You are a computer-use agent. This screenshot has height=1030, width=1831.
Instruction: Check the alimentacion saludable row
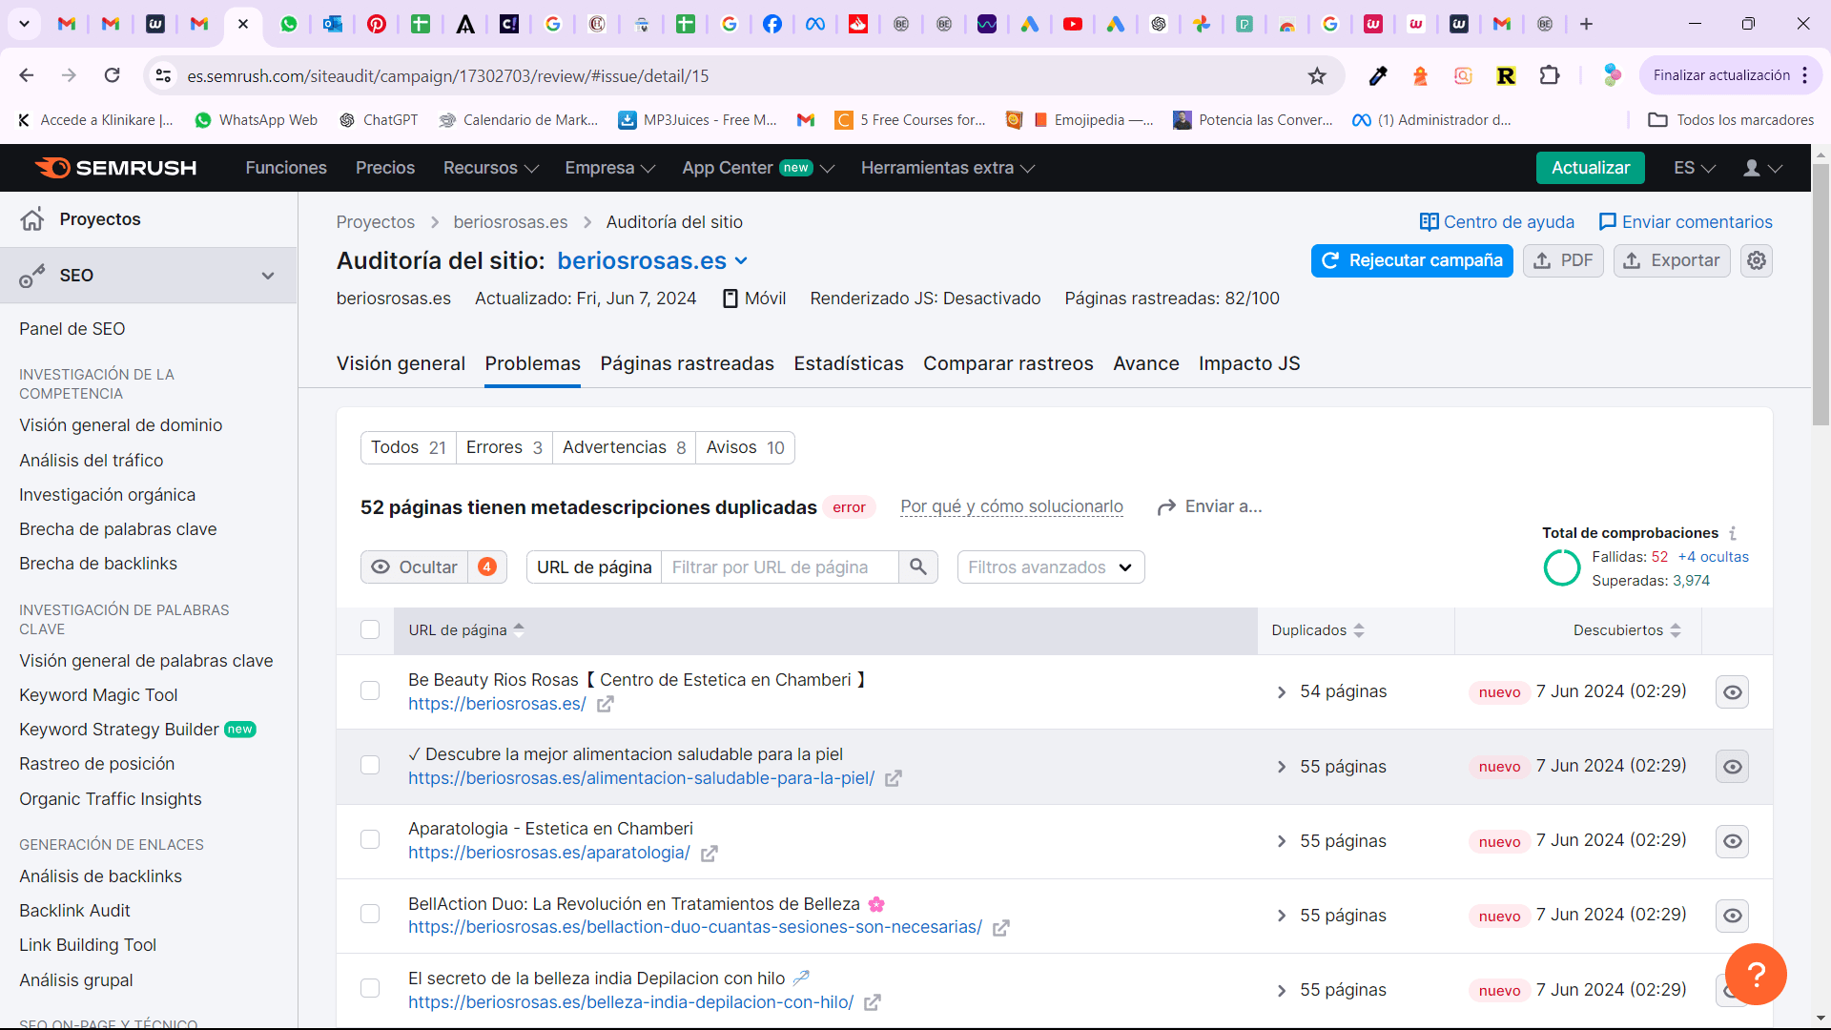coord(370,766)
